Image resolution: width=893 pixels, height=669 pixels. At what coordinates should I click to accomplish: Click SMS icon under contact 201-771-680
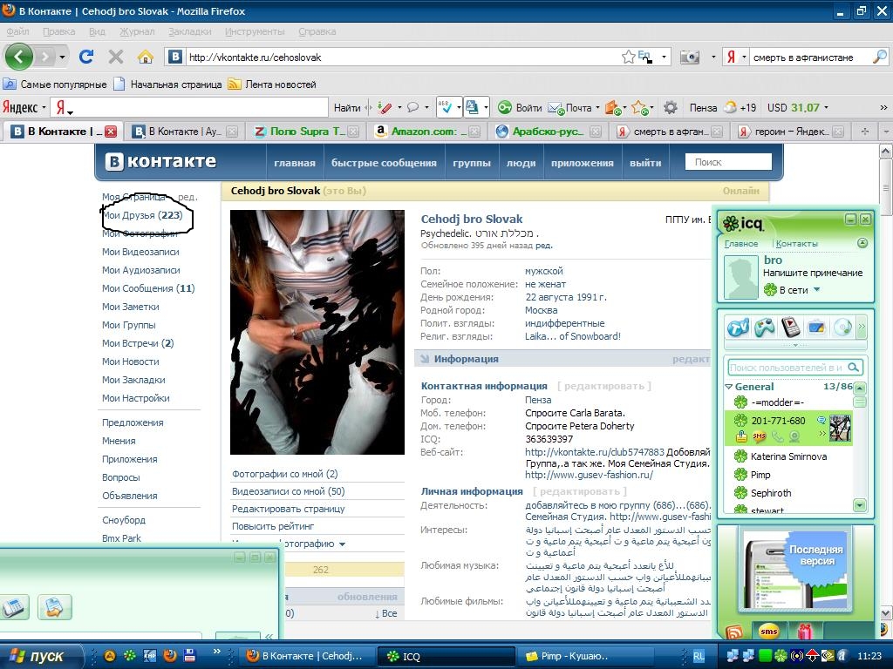click(760, 436)
